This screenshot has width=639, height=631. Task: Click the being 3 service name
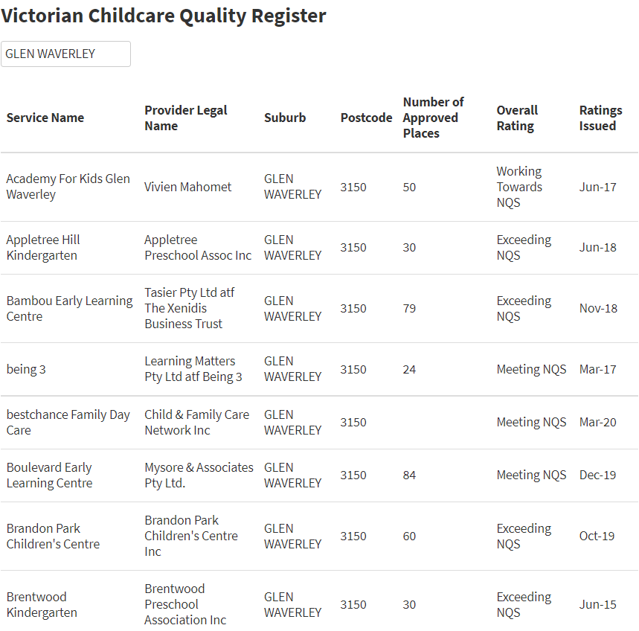click(26, 369)
